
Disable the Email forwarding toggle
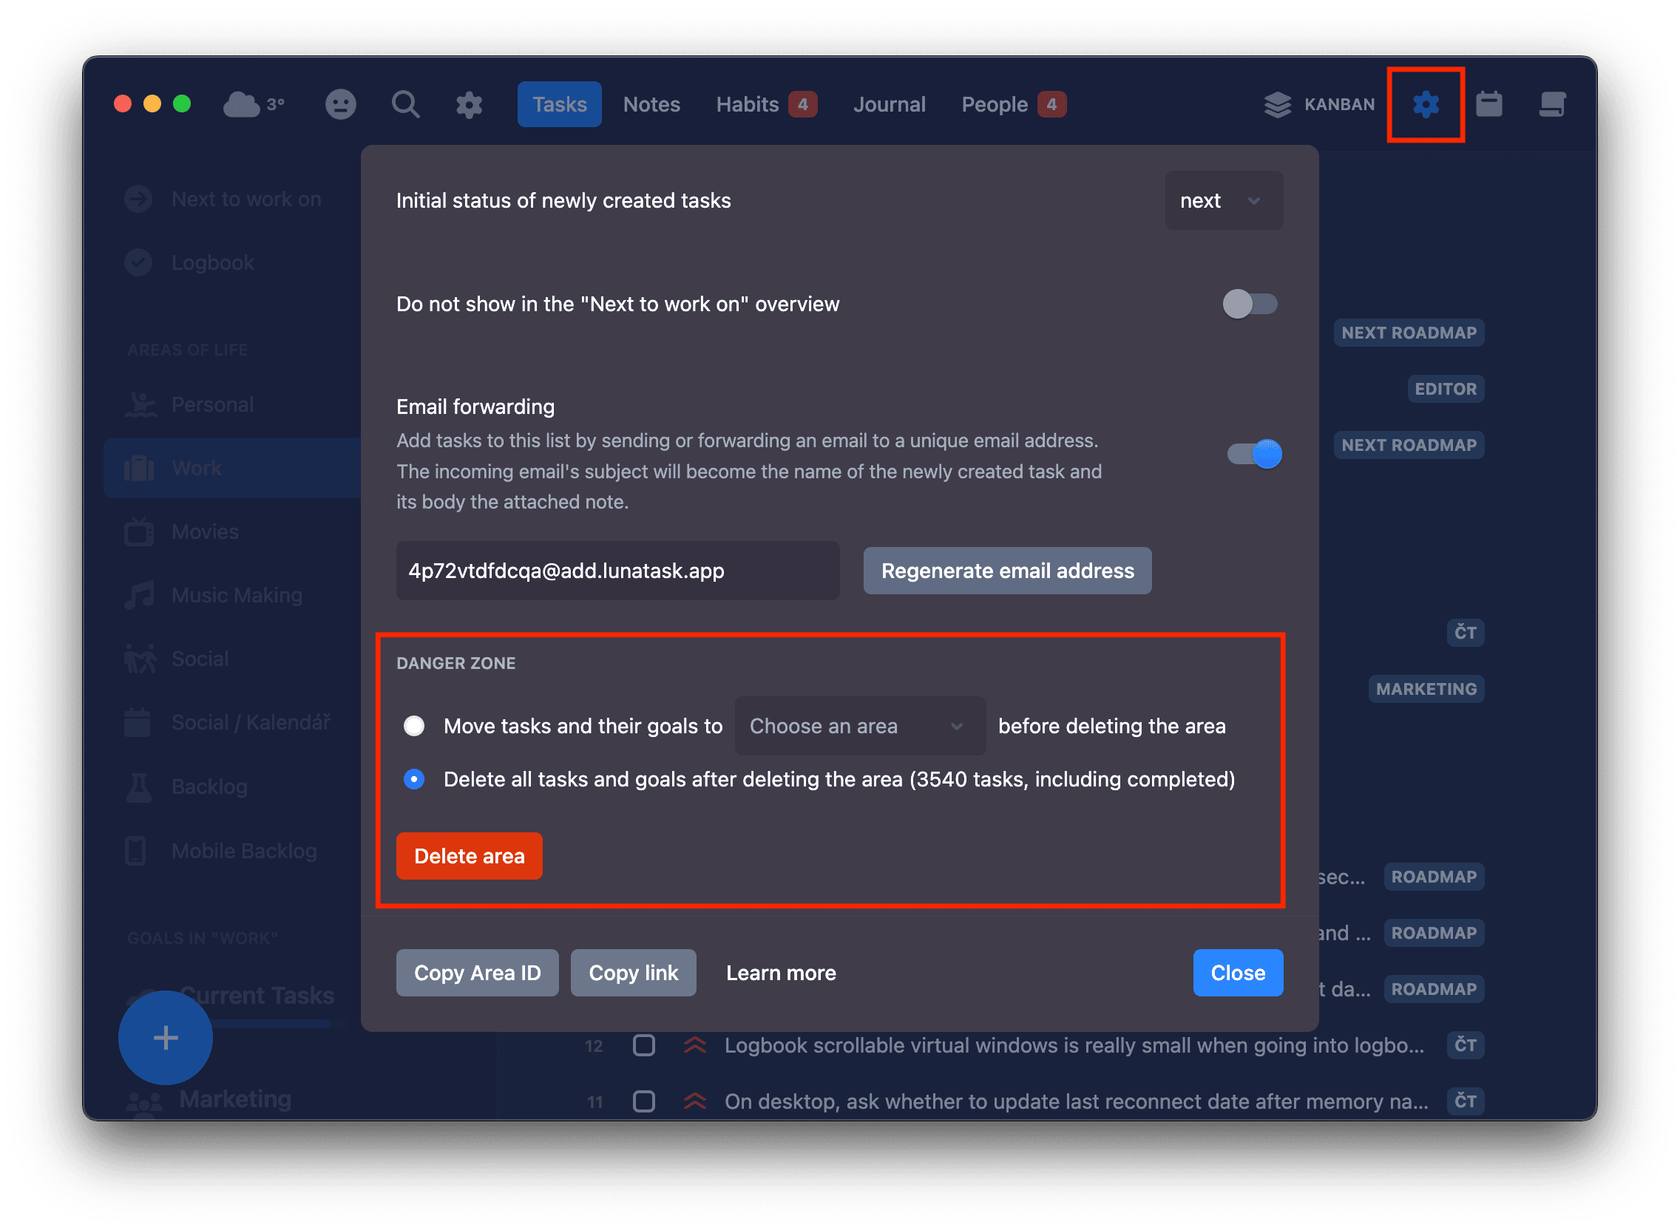[x=1253, y=453]
